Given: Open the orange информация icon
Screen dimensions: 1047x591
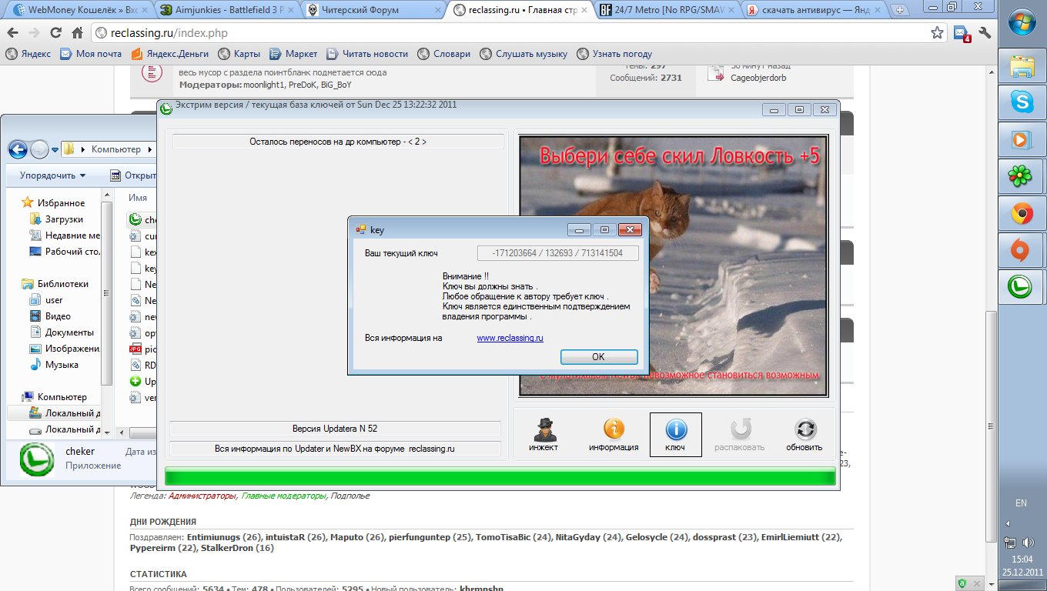Looking at the screenshot, I should point(614,435).
